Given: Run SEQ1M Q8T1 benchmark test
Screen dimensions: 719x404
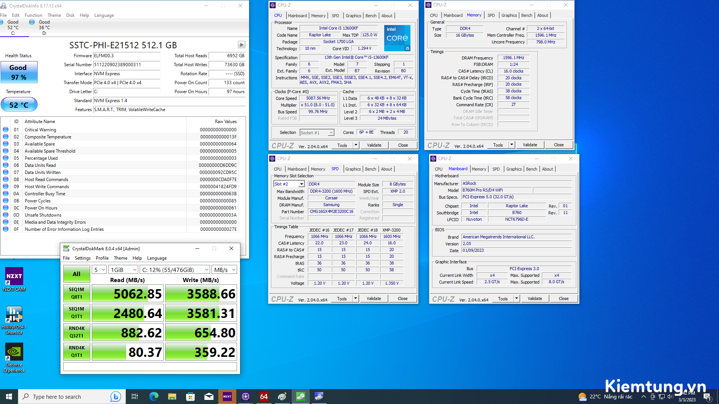Looking at the screenshot, I should click(x=76, y=293).
